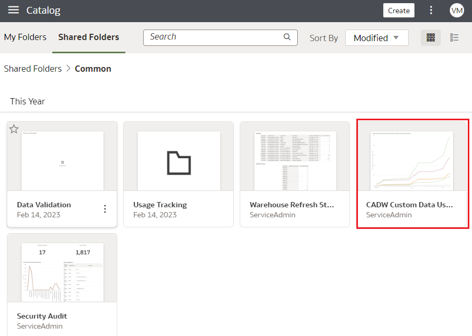Open the VM user account avatar

click(x=457, y=10)
